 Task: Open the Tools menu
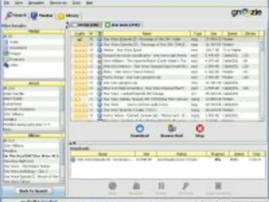point(77,3)
